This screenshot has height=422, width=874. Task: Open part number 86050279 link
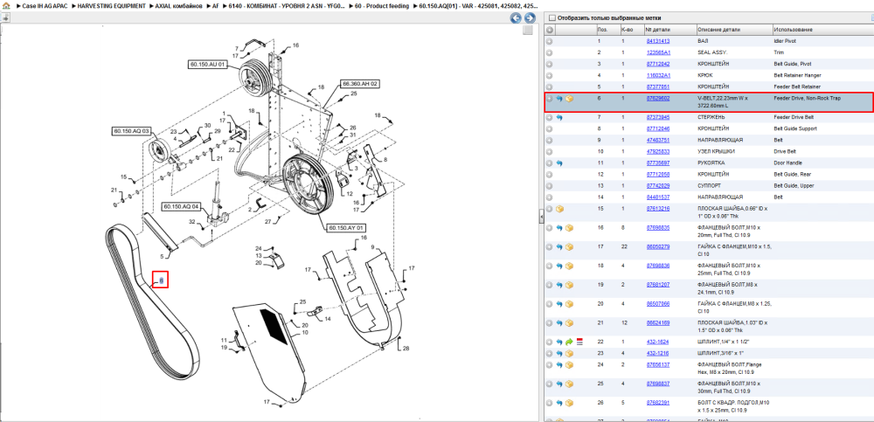pos(658,246)
